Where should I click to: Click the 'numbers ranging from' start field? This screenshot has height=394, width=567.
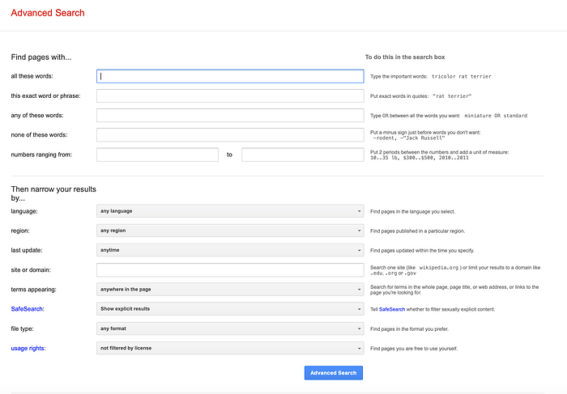tap(157, 155)
